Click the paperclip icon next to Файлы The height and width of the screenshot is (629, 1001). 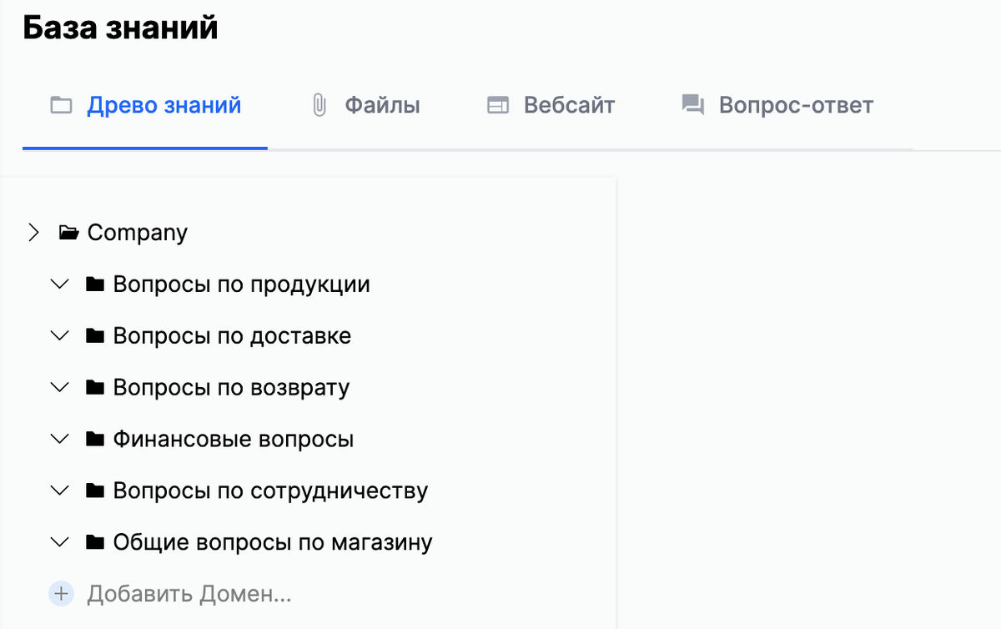pyautogui.click(x=319, y=106)
